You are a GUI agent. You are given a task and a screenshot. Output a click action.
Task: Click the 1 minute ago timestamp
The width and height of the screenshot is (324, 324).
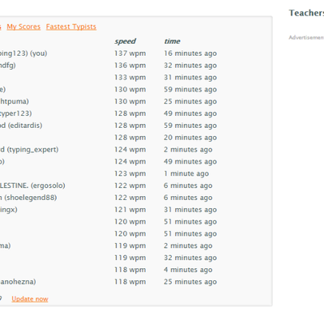click(x=186, y=173)
